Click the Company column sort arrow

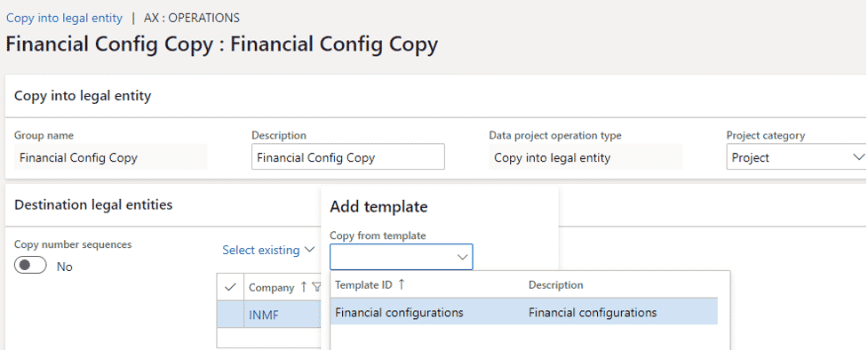303,287
